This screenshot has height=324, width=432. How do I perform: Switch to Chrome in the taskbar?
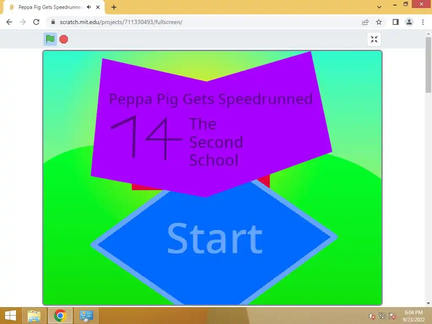click(x=60, y=316)
